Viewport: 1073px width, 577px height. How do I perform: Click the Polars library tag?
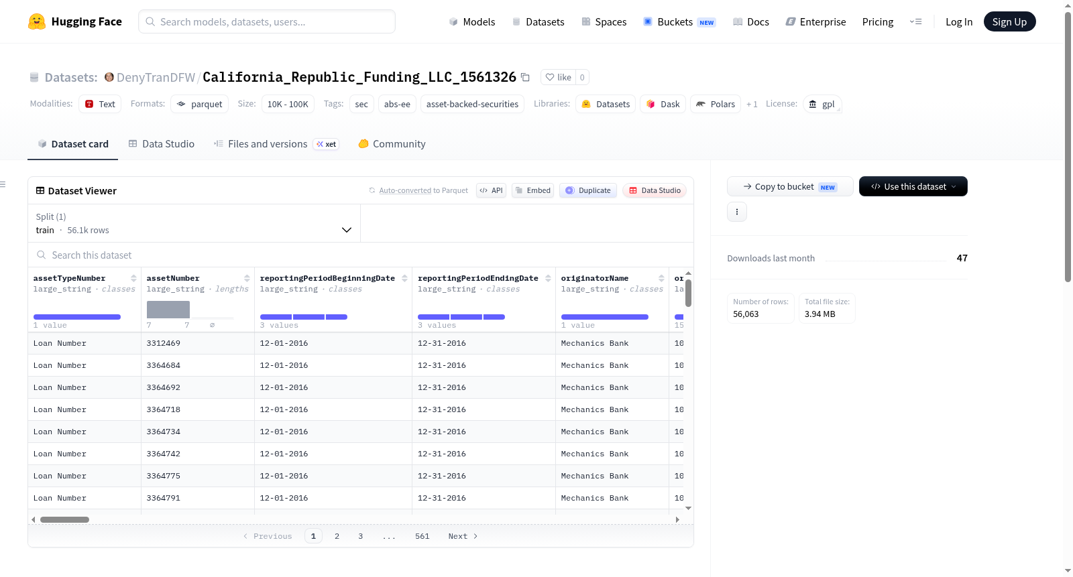pyautogui.click(x=716, y=104)
